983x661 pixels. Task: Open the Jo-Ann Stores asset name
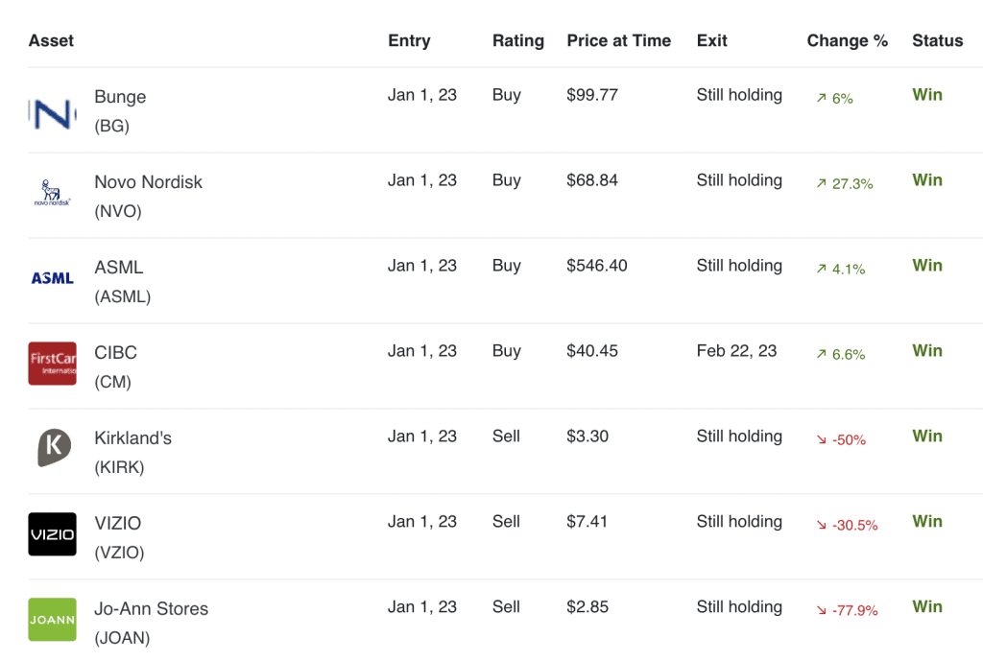pyautogui.click(x=151, y=608)
